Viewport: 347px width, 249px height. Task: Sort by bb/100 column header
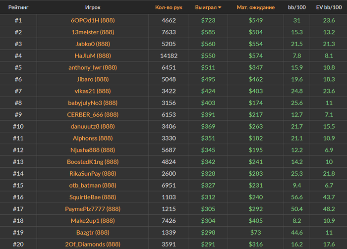(x=297, y=7)
